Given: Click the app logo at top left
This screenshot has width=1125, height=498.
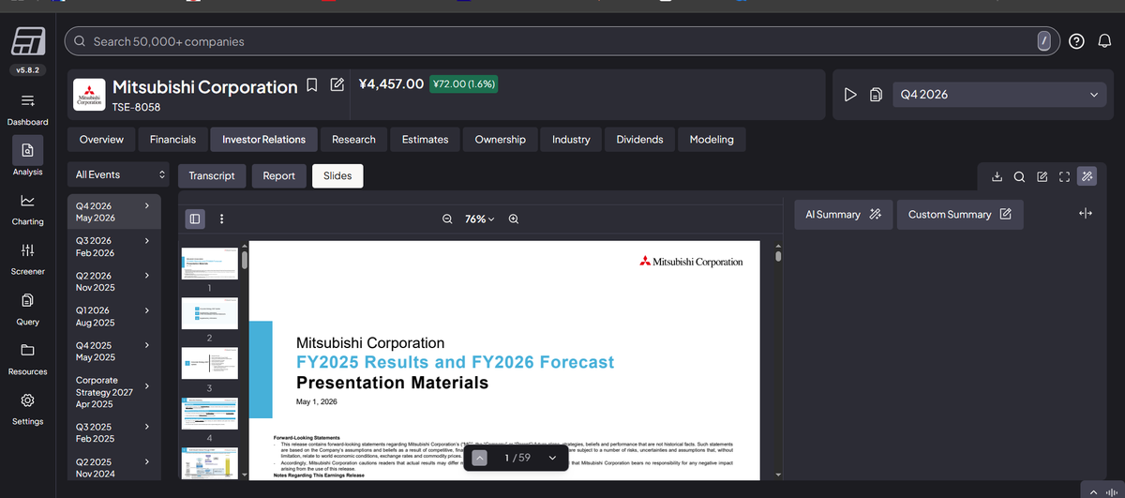Looking at the screenshot, I should [x=27, y=41].
